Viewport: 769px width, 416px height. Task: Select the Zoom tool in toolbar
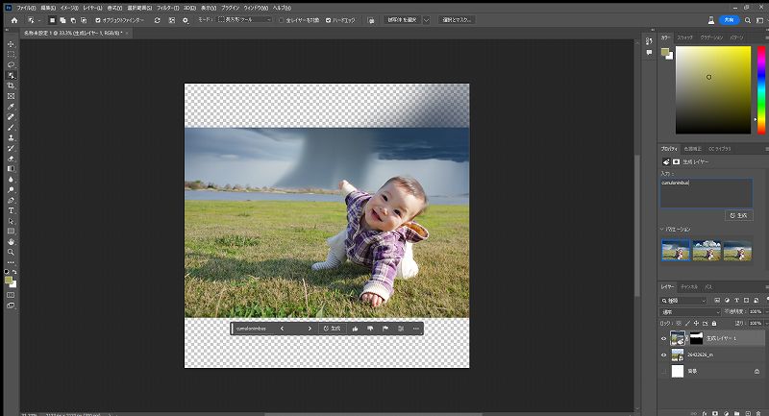tap(11, 252)
